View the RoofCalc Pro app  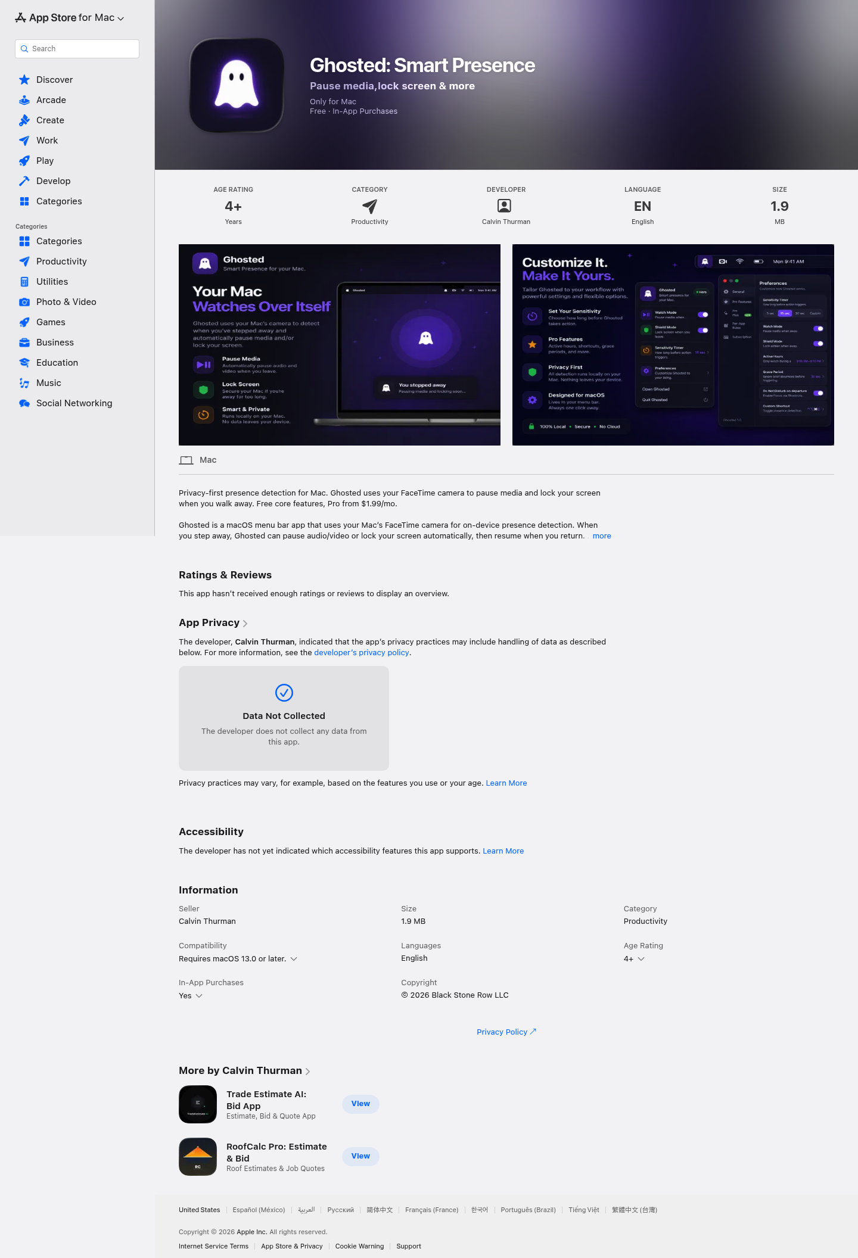[x=360, y=1156]
